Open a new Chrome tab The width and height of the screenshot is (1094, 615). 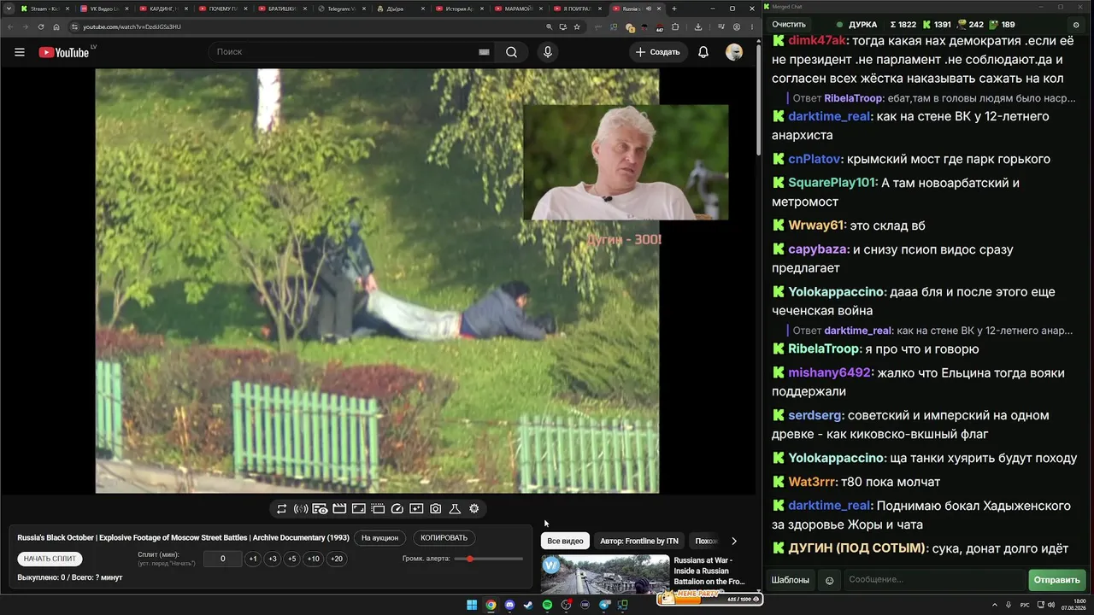(674, 9)
